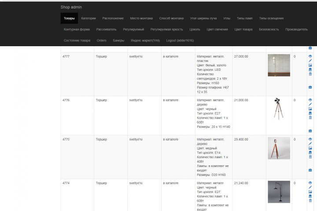Open Типы освещения page
Screen dimensions: 317x211
click(271, 18)
